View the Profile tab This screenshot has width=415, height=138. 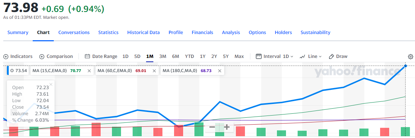176,33
